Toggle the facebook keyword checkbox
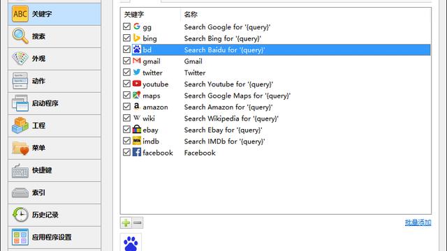This screenshot has height=251, width=447. click(127, 153)
